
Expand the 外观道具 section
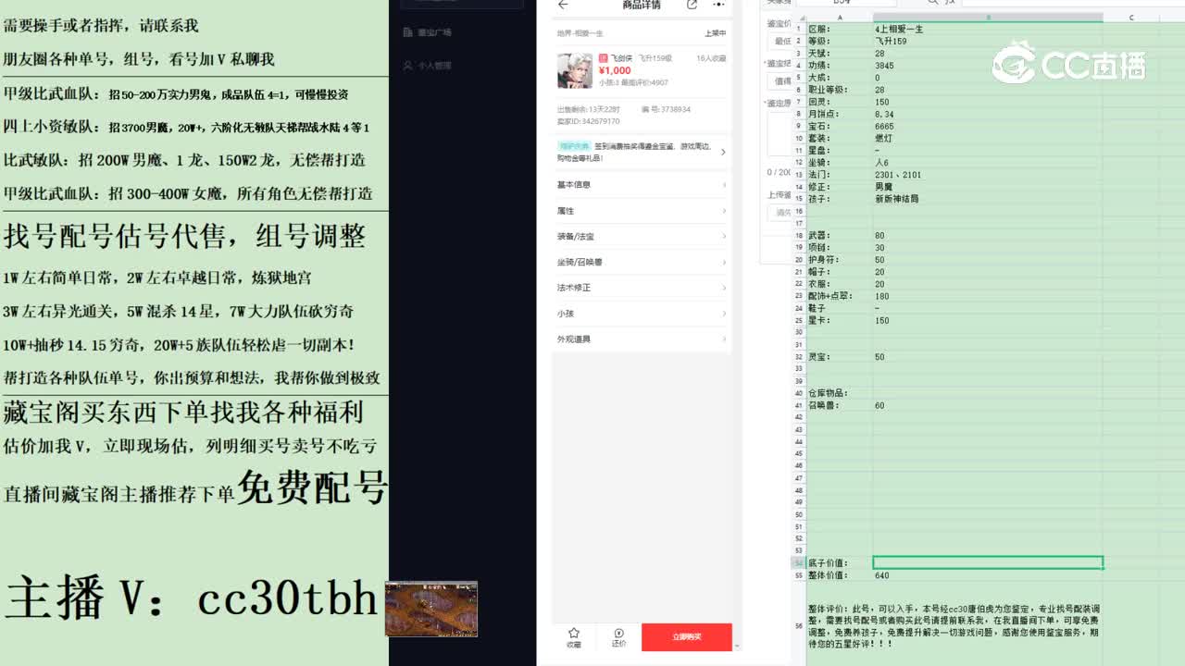[x=642, y=339]
